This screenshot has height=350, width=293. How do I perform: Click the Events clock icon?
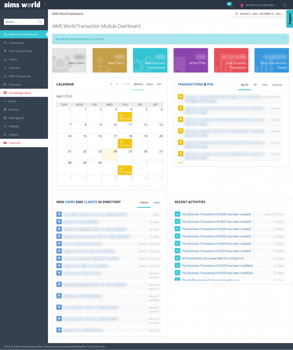click(5, 101)
